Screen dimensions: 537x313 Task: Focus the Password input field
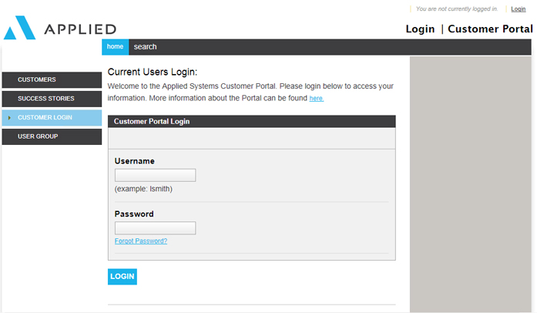tap(155, 228)
